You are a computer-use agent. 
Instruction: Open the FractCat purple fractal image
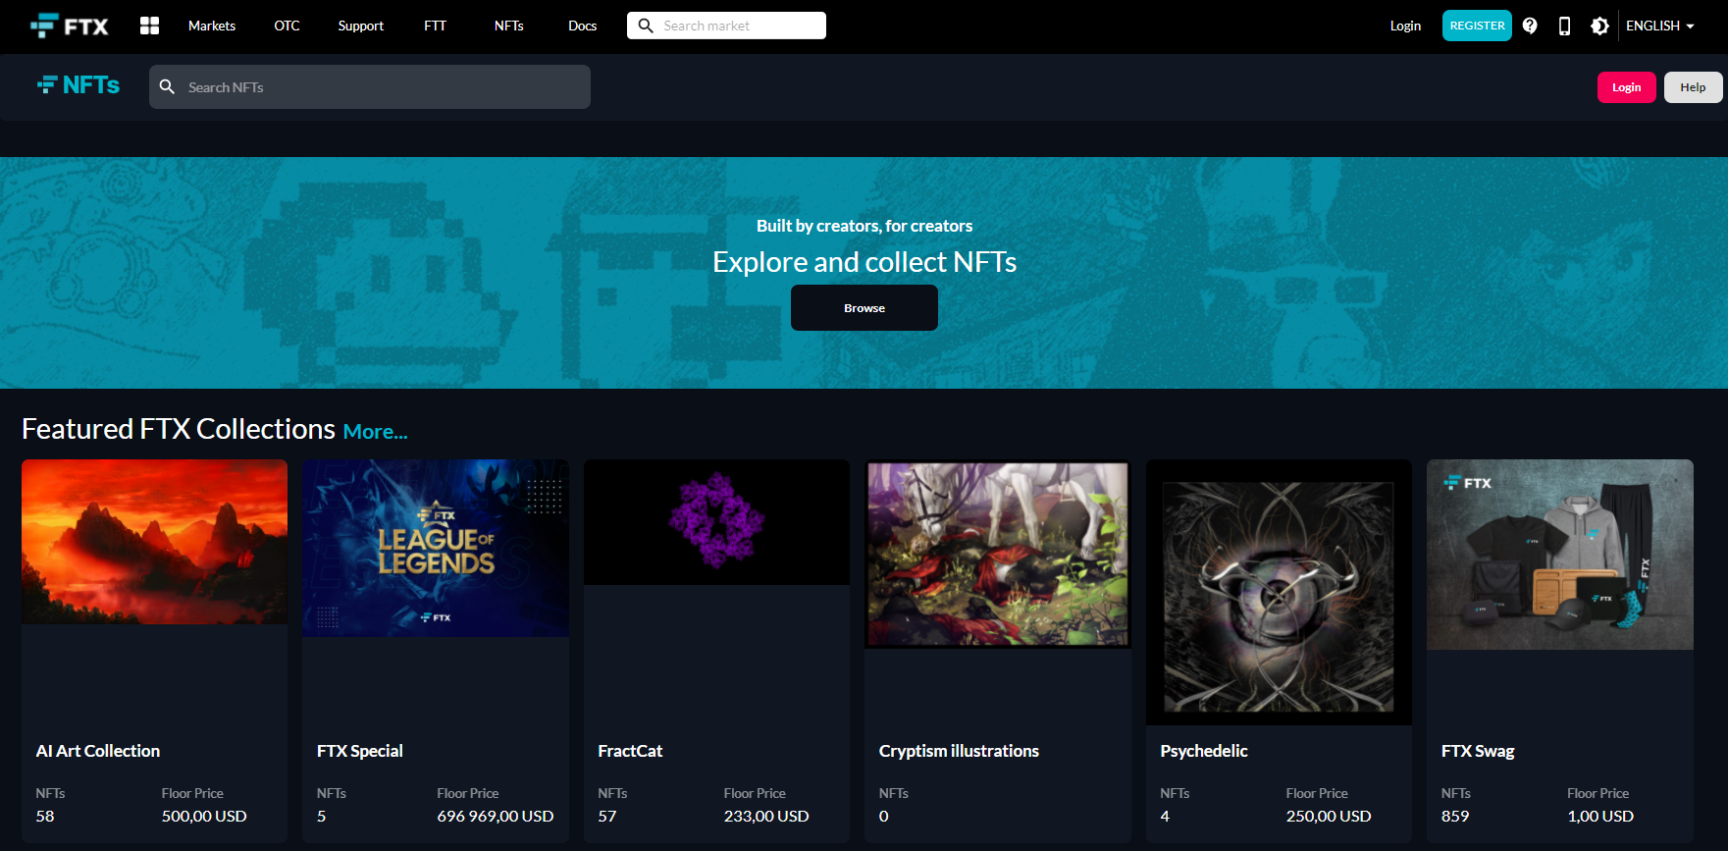(716, 522)
